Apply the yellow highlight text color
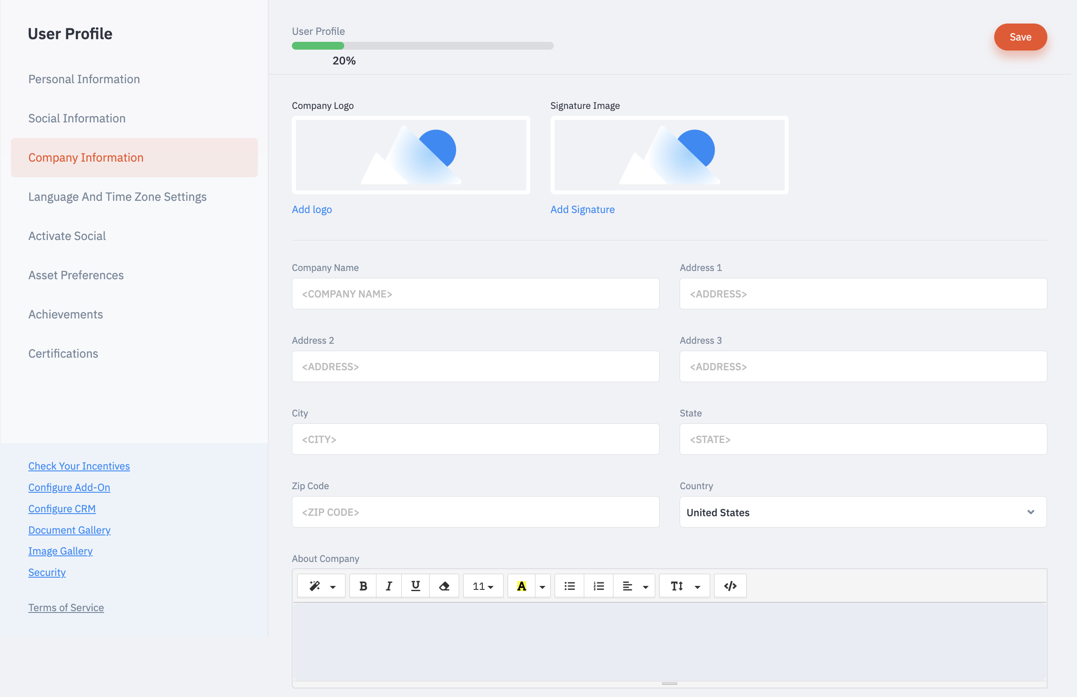This screenshot has height=697, width=1077. [x=522, y=586]
